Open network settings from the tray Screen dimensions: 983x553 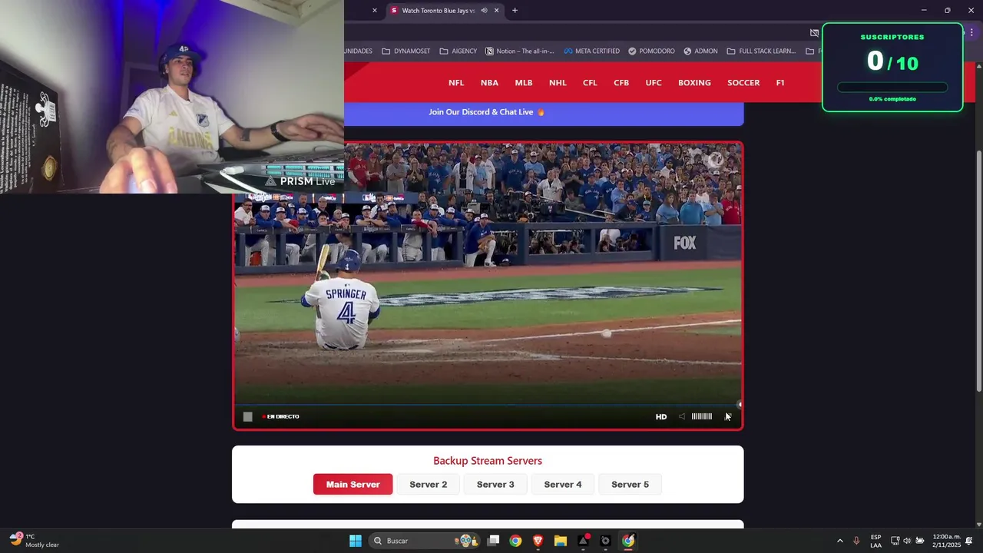pyautogui.click(x=895, y=541)
